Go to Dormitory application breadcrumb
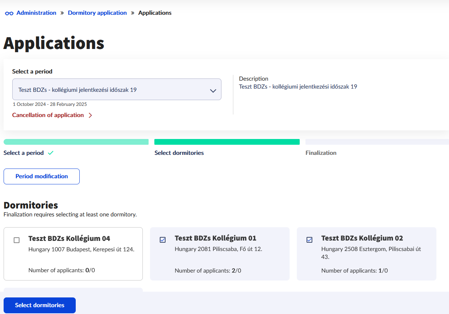 pyautogui.click(x=97, y=13)
